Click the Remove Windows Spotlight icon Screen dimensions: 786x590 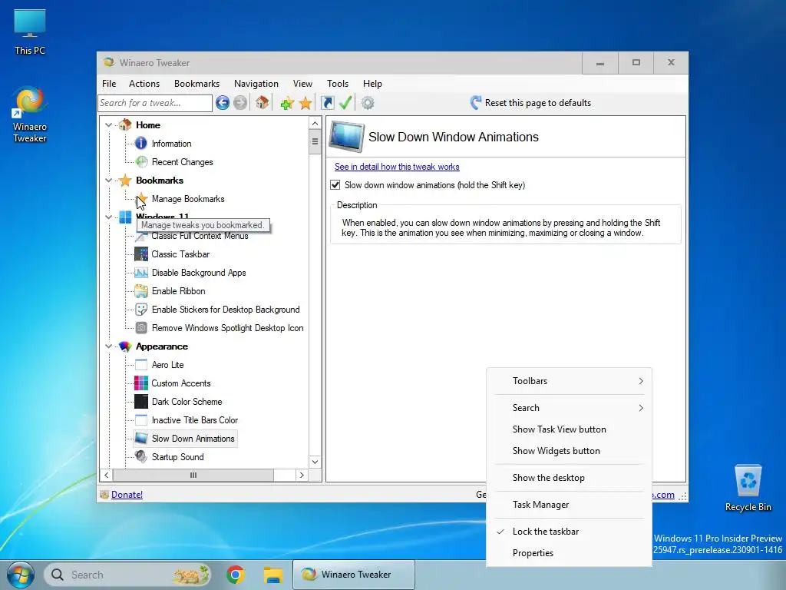pyautogui.click(x=141, y=328)
